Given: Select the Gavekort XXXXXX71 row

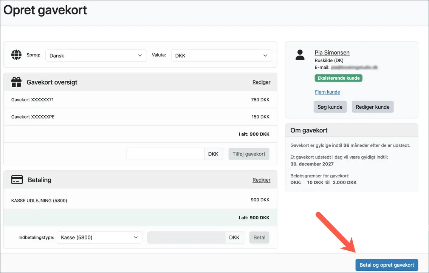Looking at the screenshot, I should coord(140,100).
